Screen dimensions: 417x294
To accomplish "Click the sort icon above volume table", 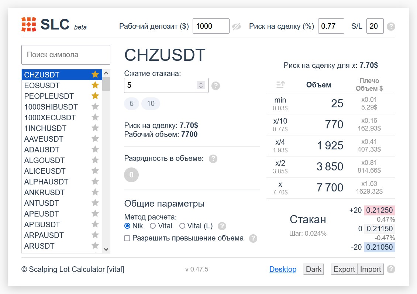I will point(280,85).
